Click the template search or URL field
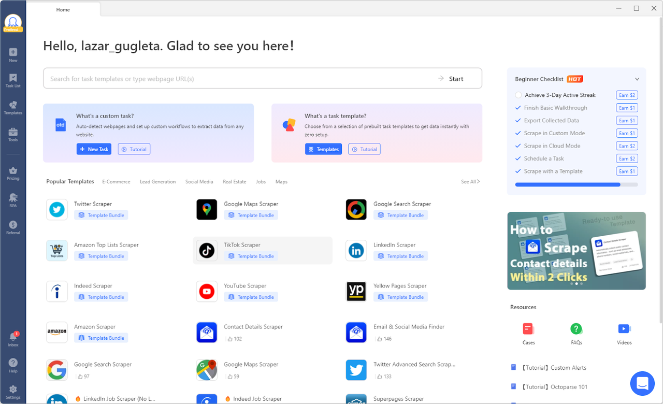The image size is (663, 404). [x=238, y=79]
